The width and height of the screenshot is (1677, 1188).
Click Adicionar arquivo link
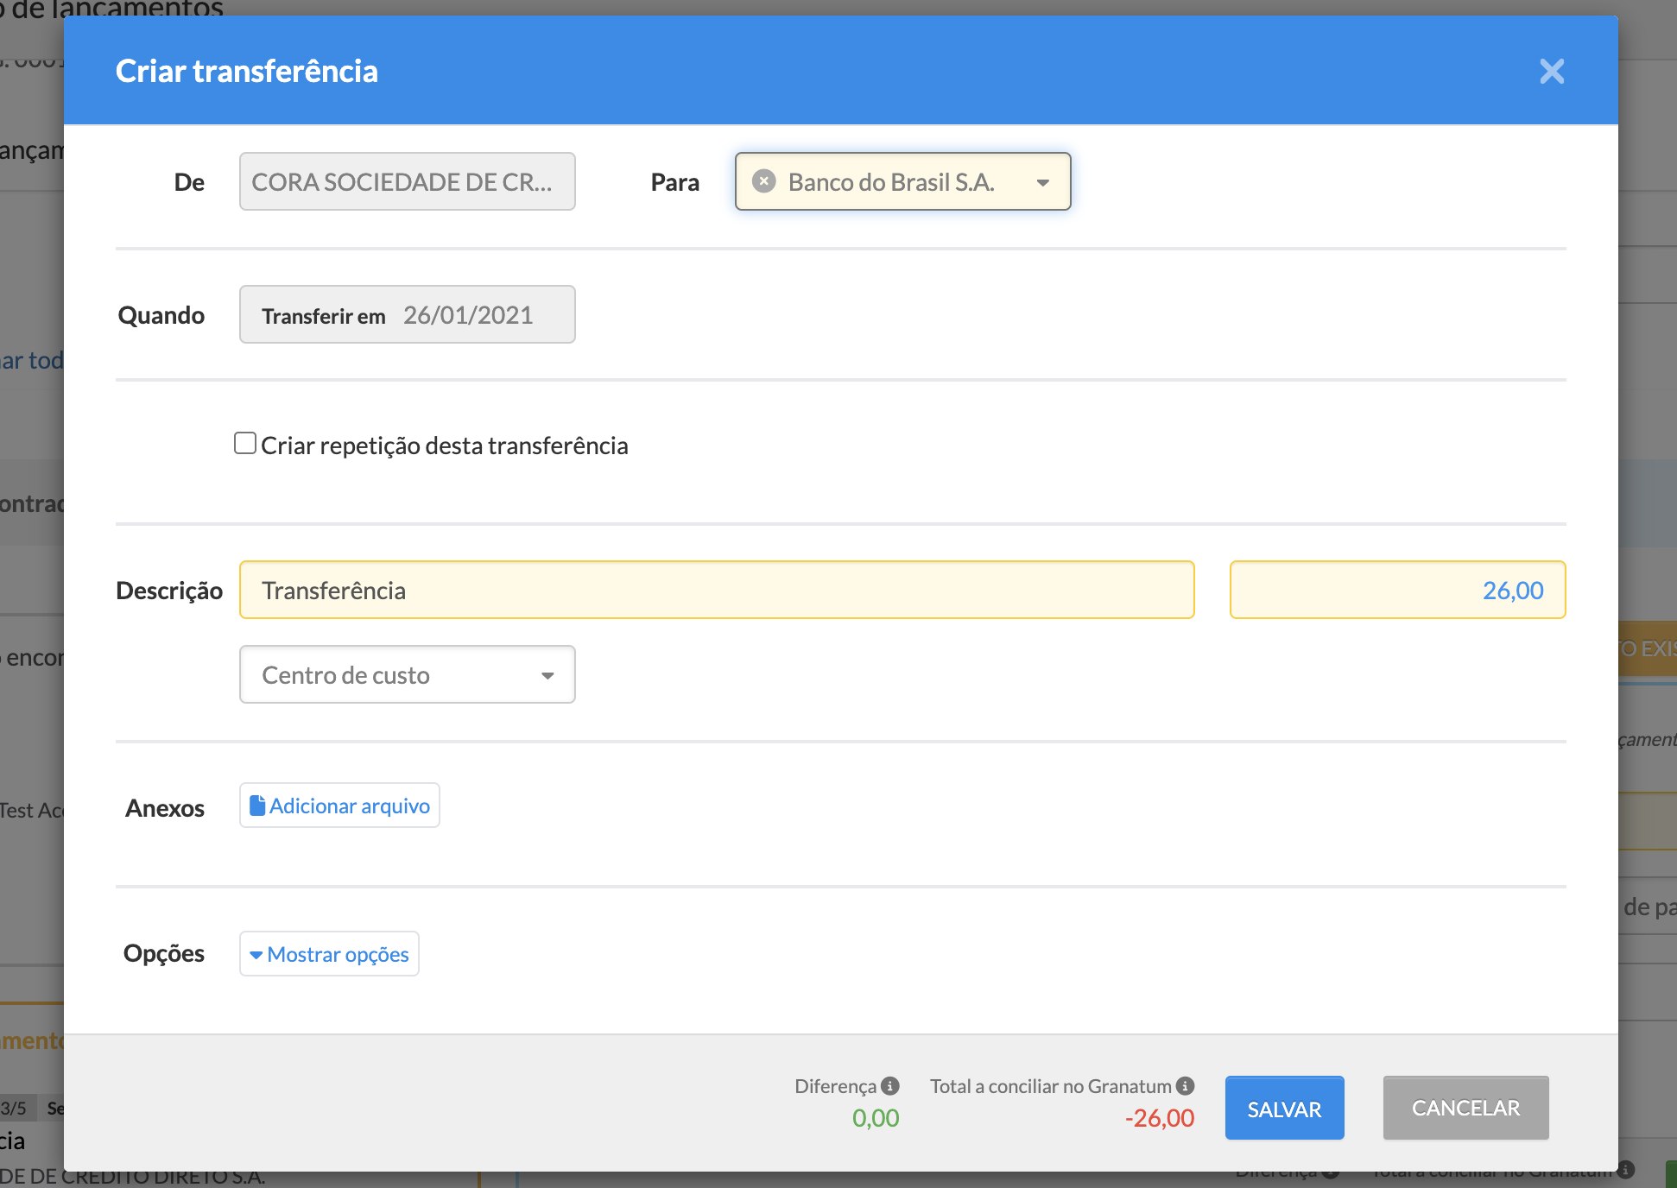pos(349,806)
